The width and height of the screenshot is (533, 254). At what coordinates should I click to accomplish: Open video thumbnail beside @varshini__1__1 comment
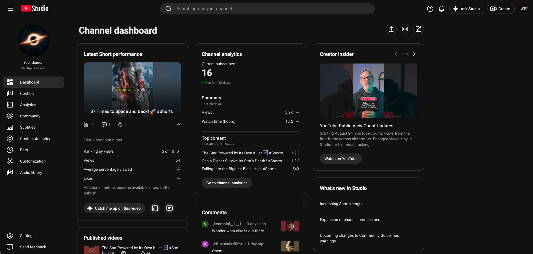pyautogui.click(x=290, y=226)
